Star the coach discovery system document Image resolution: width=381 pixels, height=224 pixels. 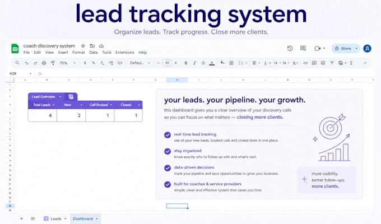click(83, 46)
